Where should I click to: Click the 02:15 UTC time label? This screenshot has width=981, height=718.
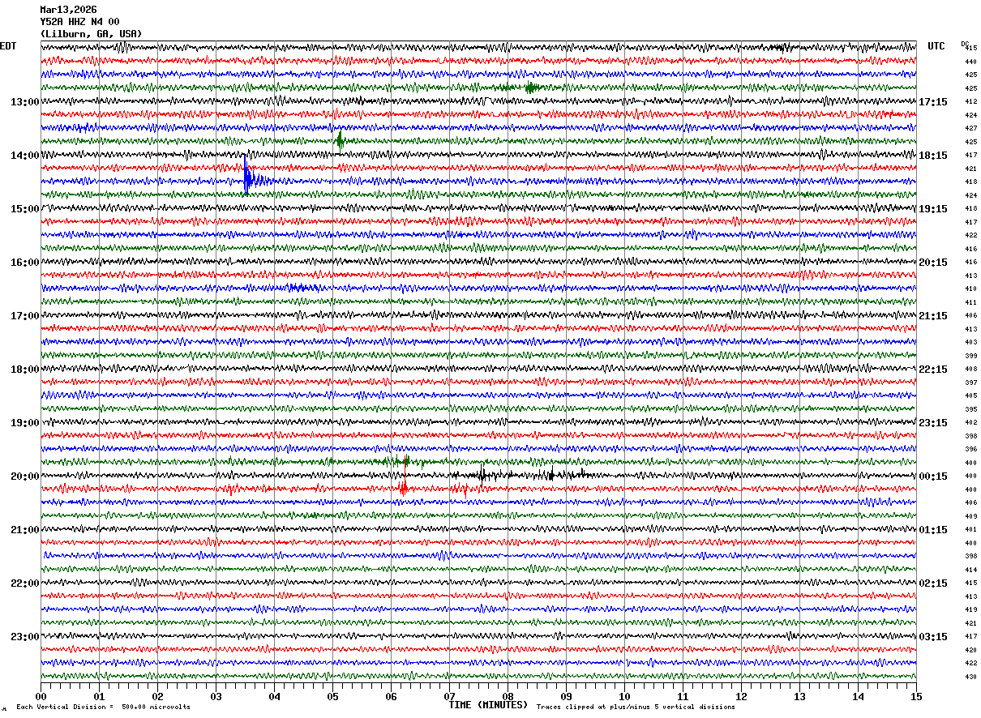click(933, 583)
